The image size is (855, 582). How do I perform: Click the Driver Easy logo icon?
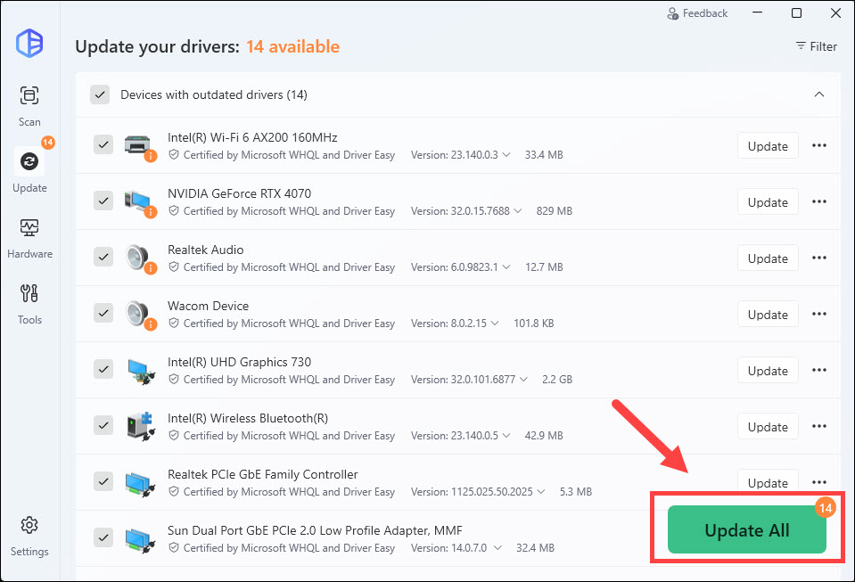29,44
